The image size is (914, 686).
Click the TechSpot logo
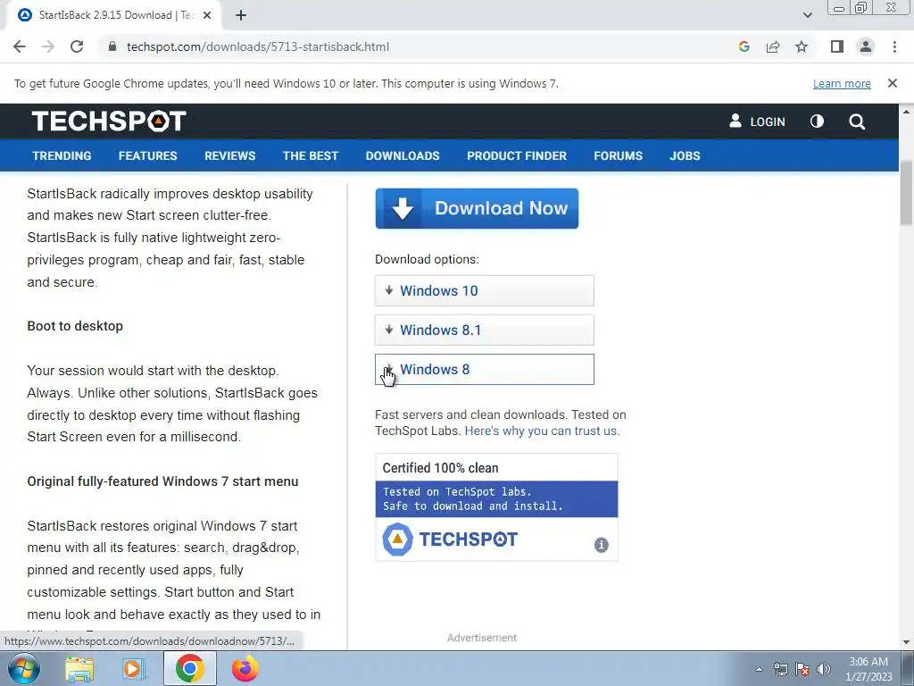109,121
